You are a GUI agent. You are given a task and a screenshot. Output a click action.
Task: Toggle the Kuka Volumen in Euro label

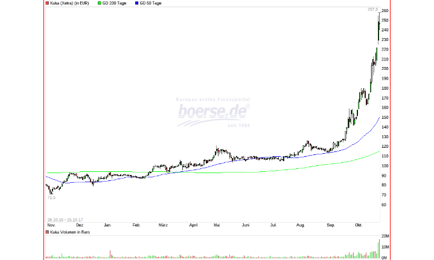(x=70, y=232)
